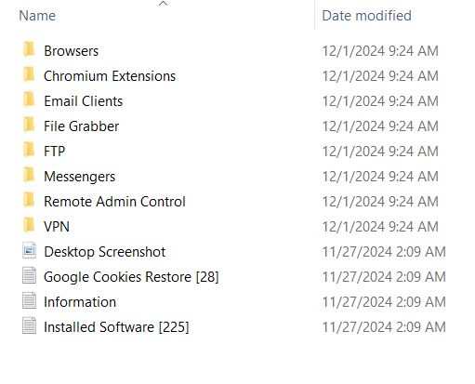Click the date of the Desktop Screenshot file
The width and height of the screenshot is (475, 384).
[x=384, y=252]
